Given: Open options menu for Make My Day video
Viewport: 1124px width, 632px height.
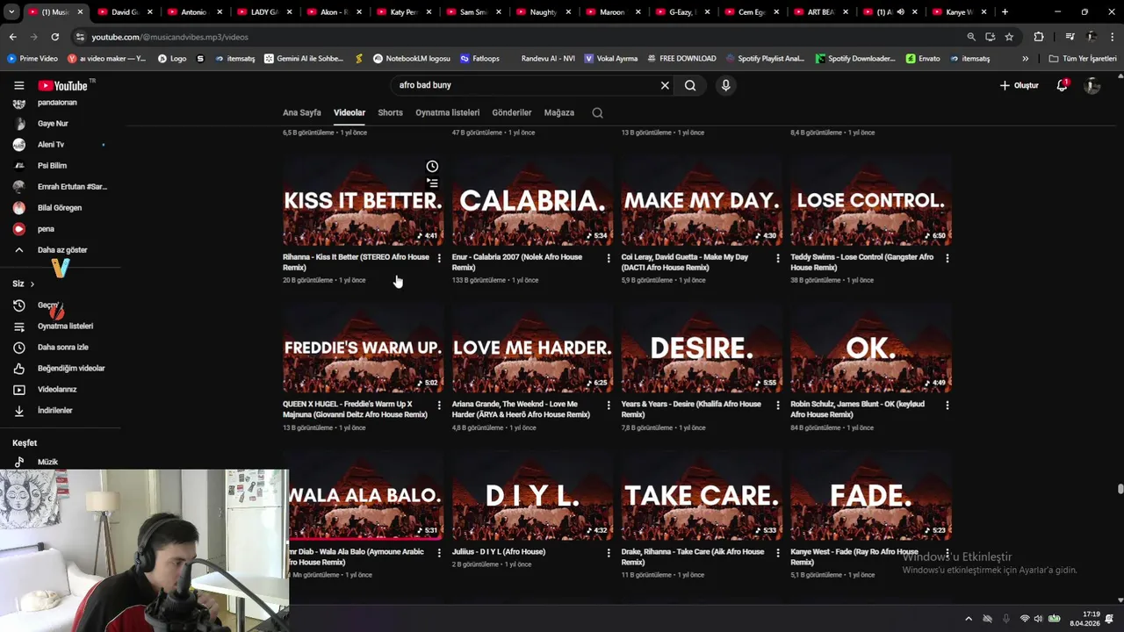Looking at the screenshot, I should coord(777,258).
